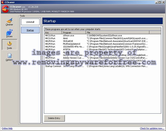This screenshot has height=131, width=166.
Task: Click the Delete Entry button
Action: tap(54, 118)
